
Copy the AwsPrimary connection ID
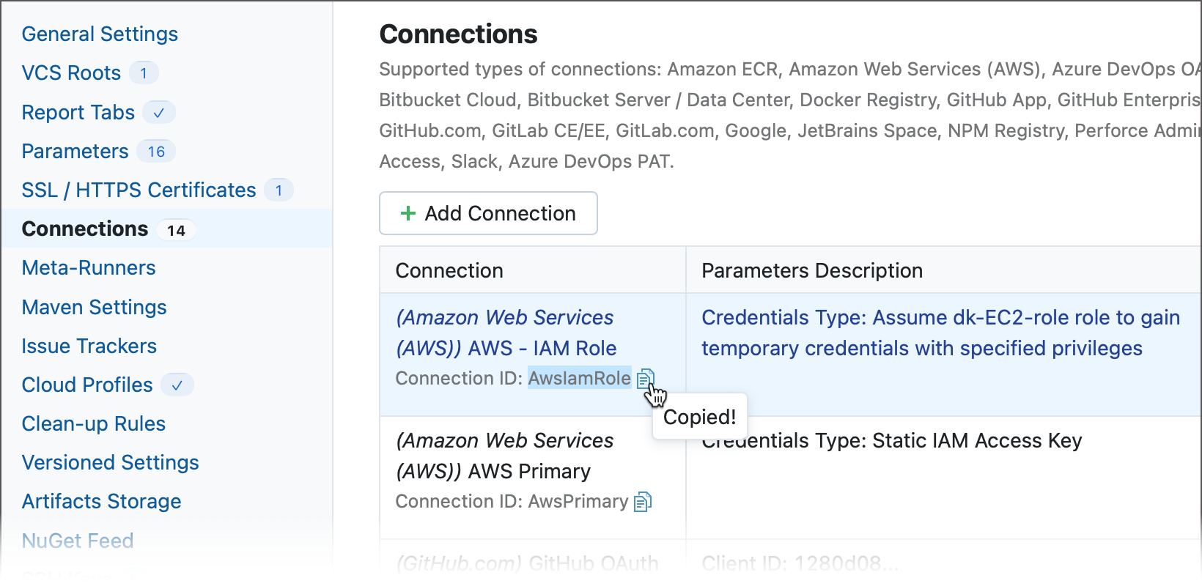(641, 502)
